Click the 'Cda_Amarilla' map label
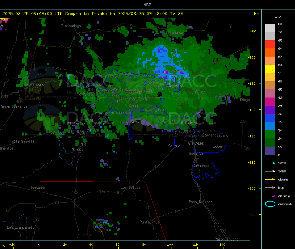Viewport: 295px width, 249px height. [x=25, y=142]
